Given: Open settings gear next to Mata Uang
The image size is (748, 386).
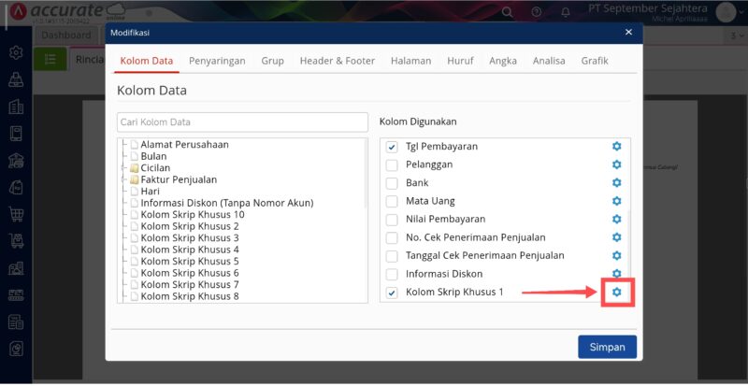Looking at the screenshot, I should 616,201.
